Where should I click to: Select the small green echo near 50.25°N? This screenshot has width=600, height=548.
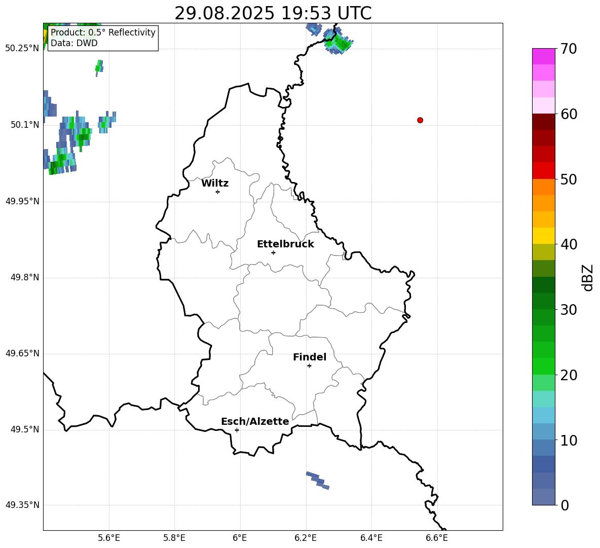pos(99,66)
